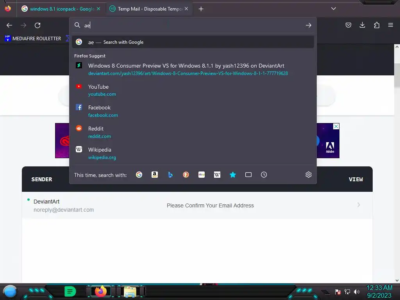
Task: Search in open Tabs icon
Action: pyautogui.click(x=248, y=175)
